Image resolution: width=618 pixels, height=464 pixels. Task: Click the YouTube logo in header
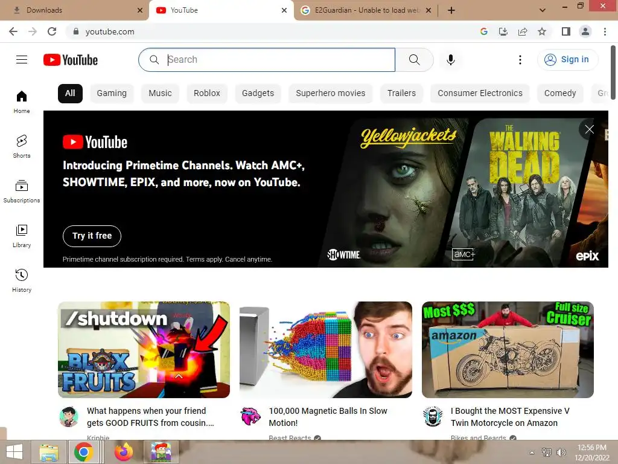pos(71,60)
